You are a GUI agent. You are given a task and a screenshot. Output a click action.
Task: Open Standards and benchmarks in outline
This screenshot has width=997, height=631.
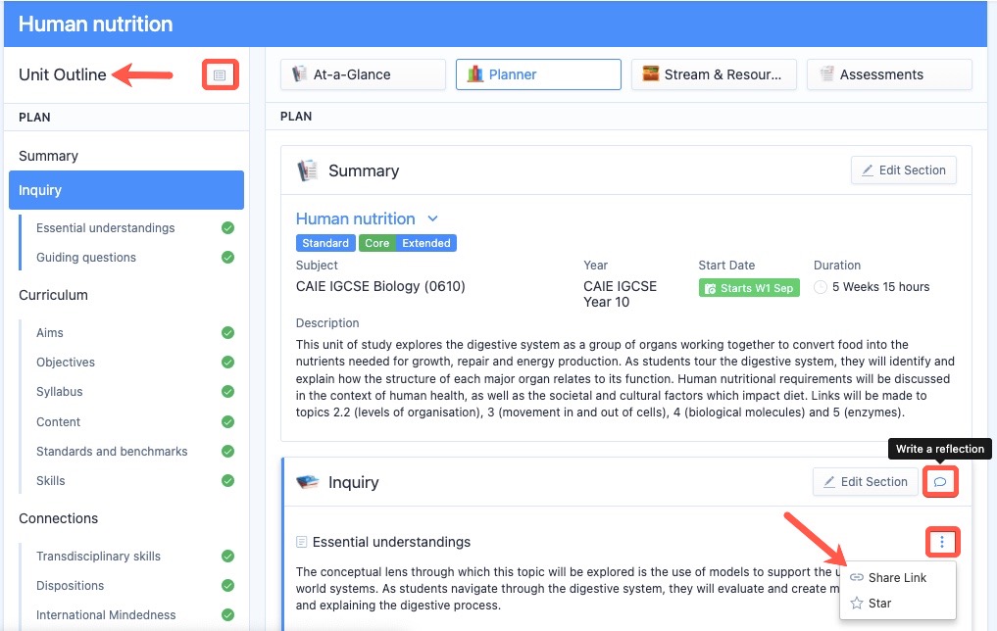coord(112,451)
